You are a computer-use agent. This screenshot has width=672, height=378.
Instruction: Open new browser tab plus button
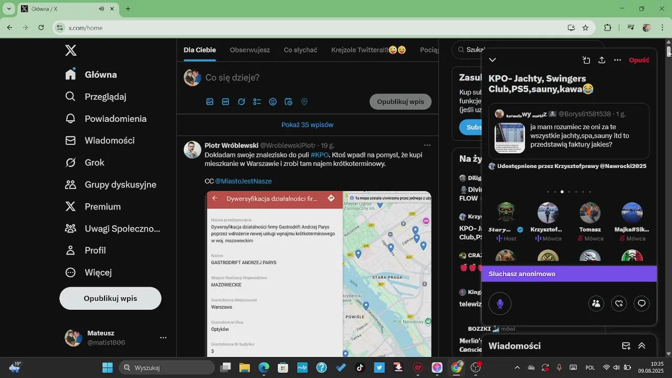click(x=128, y=9)
